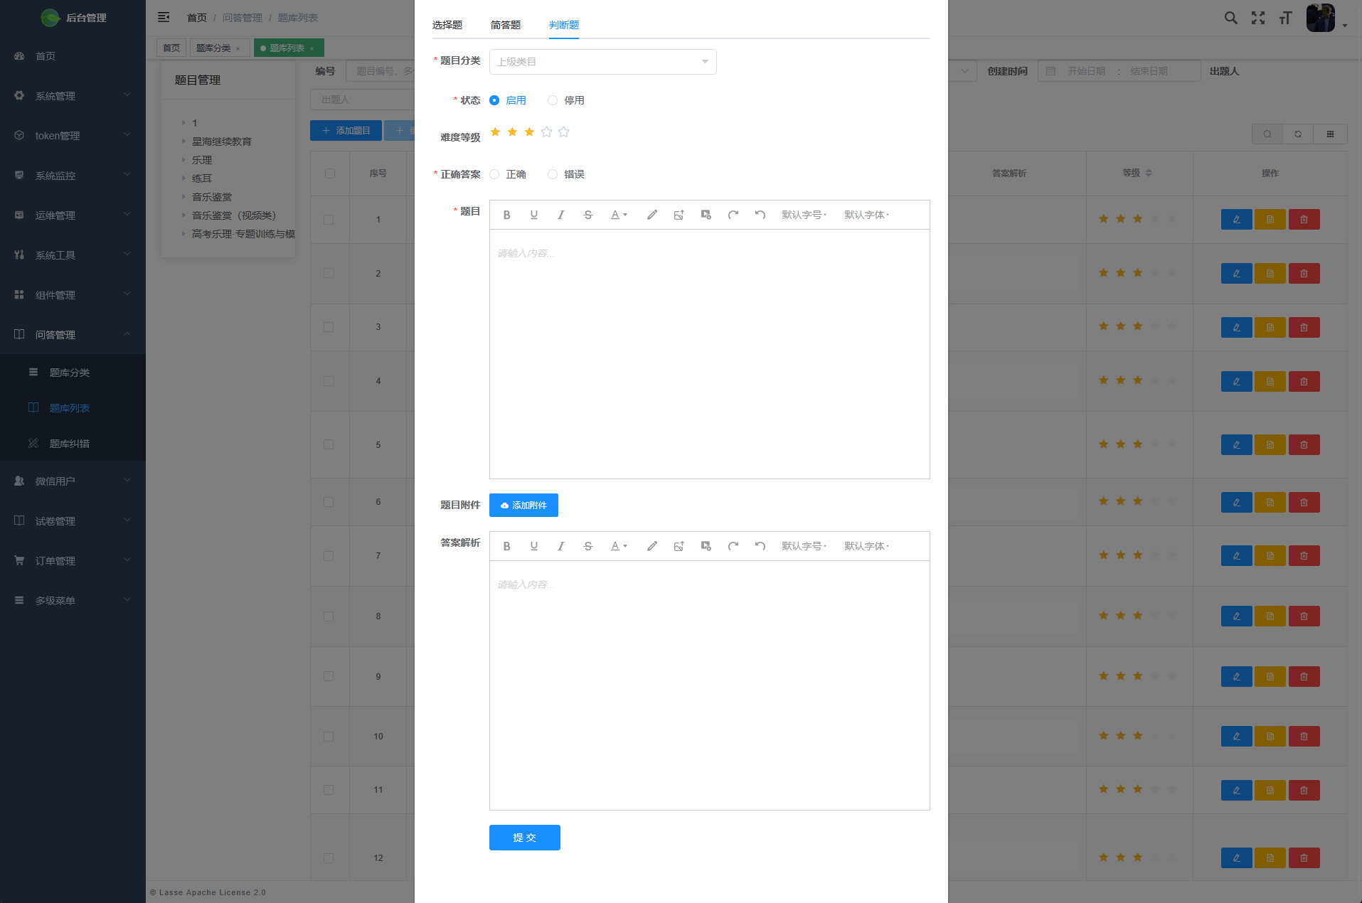Click the search magnifier icon in header
The image size is (1362, 903).
point(1230,18)
